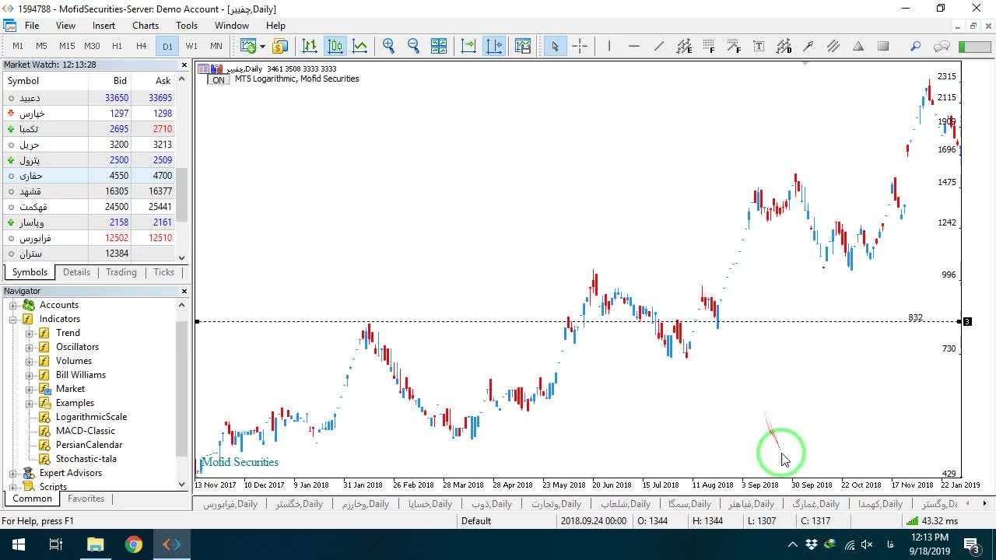This screenshot has width=996, height=560.
Task: Open File Explorer from the taskbar
Action: coord(95,544)
